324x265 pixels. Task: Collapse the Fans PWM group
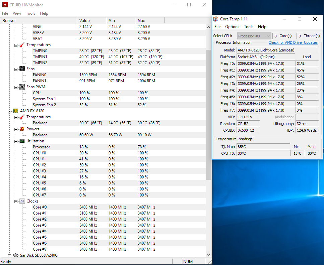16,87
